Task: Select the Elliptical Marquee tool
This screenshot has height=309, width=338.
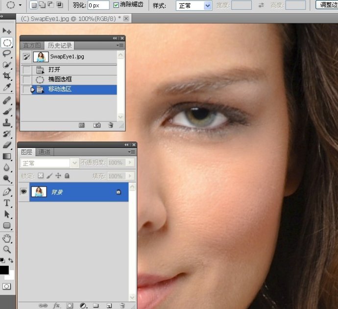Action: coord(7,43)
